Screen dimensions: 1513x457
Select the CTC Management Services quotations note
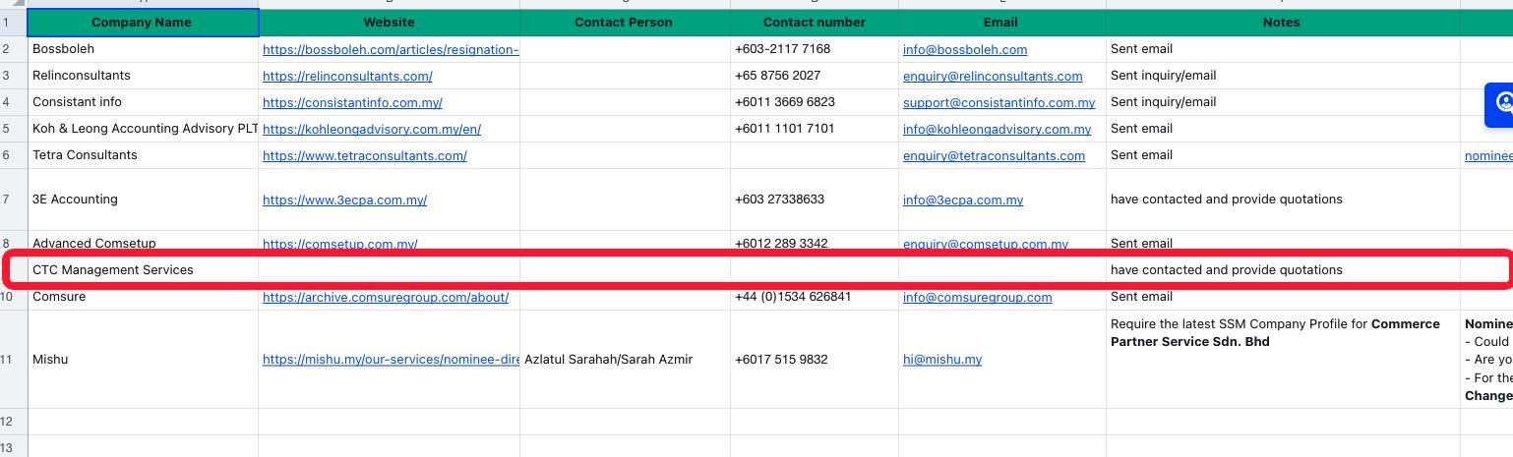[1282, 270]
